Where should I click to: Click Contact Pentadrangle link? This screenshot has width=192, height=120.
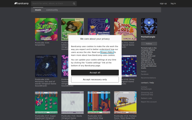pos(146,88)
